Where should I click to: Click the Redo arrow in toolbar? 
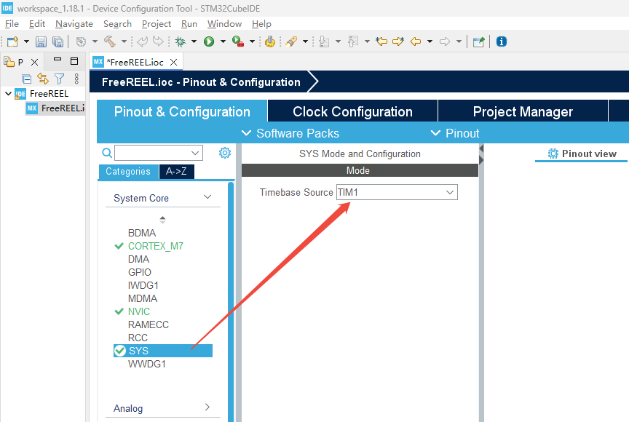[159, 41]
